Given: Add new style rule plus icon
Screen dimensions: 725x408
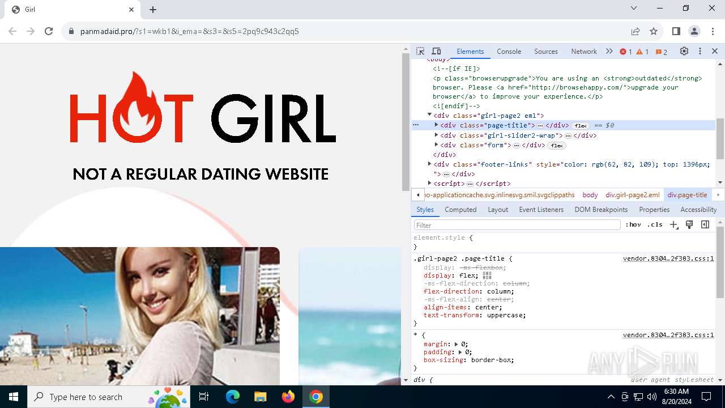Looking at the screenshot, I should click(673, 224).
